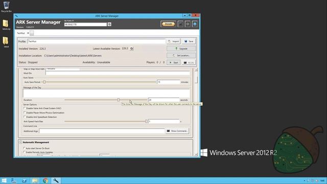Viewport: 327px width, 184px height.
Task: Click the My Public IP field
Action: click(x=85, y=25)
